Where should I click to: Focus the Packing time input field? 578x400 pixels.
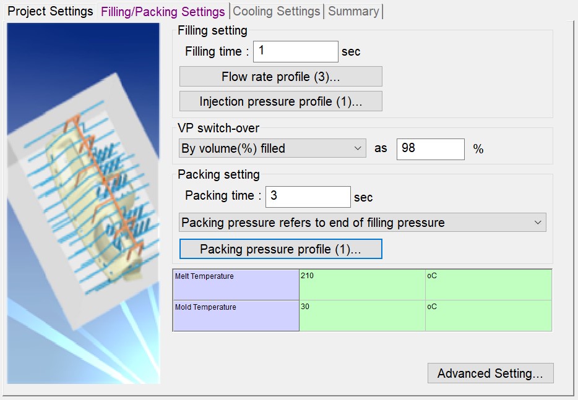[x=308, y=197]
